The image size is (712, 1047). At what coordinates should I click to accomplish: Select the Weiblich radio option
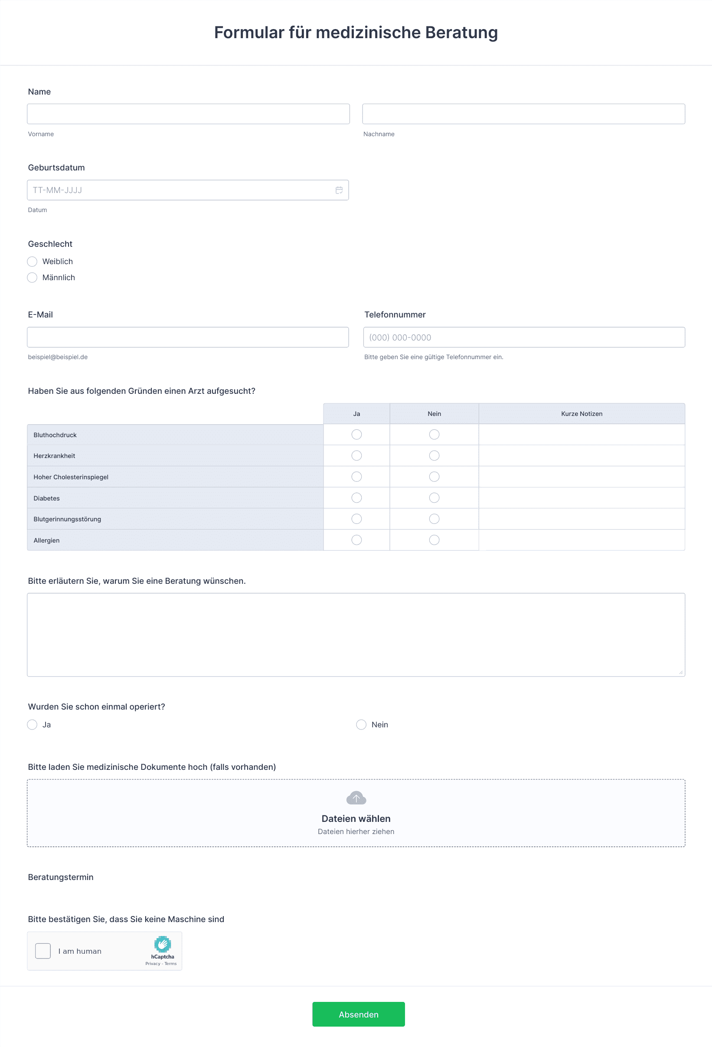coord(32,261)
